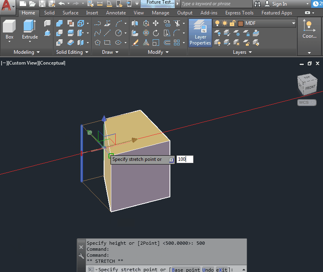
Task: Open the MDF layer dropdown
Action: [x=294, y=23]
